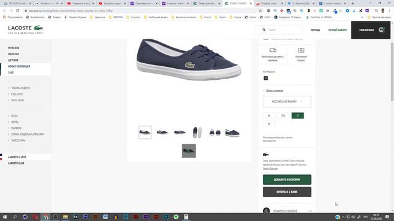
Task: Select first shoe thumbnail
Action: (145, 133)
